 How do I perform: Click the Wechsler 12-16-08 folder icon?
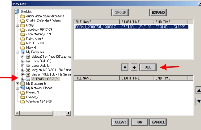click(x=22, y=102)
